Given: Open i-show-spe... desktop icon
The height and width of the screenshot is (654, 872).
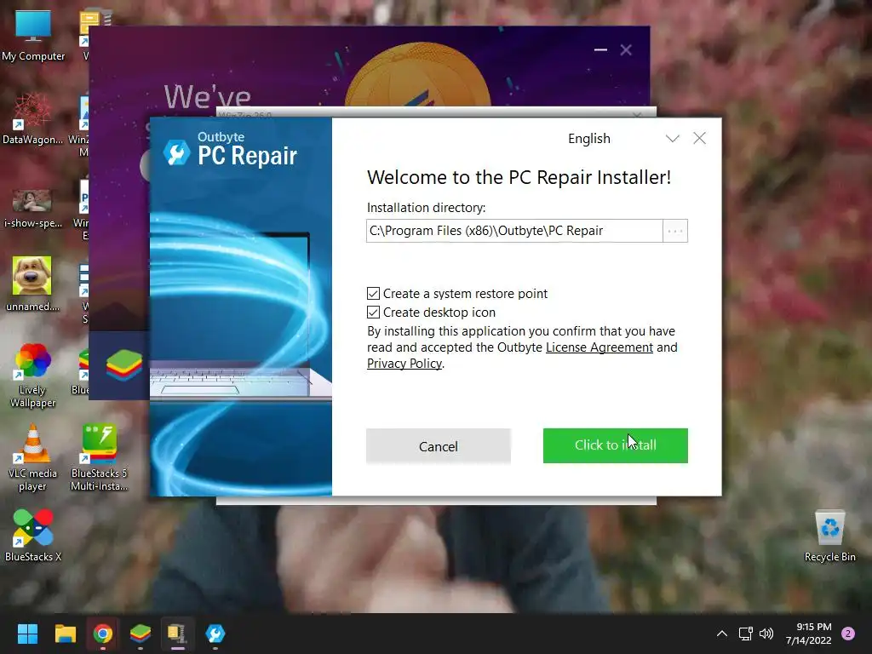Looking at the screenshot, I should pyautogui.click(x=32, y=208).
